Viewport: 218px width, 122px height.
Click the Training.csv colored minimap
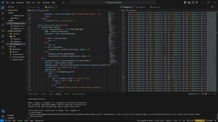click(x=211, y=51)
